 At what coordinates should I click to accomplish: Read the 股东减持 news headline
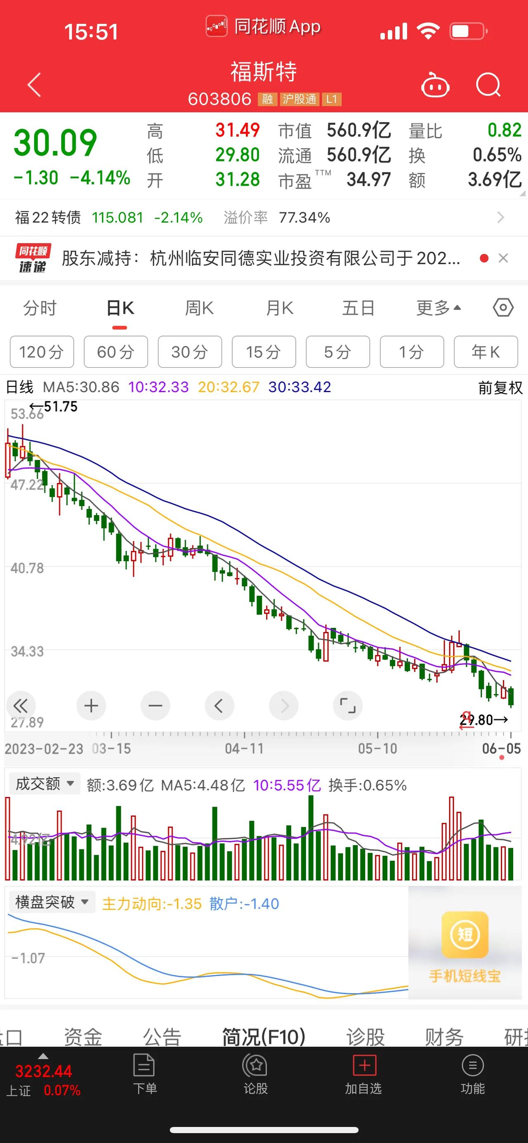pyautogui.click(x=261, y=258)
